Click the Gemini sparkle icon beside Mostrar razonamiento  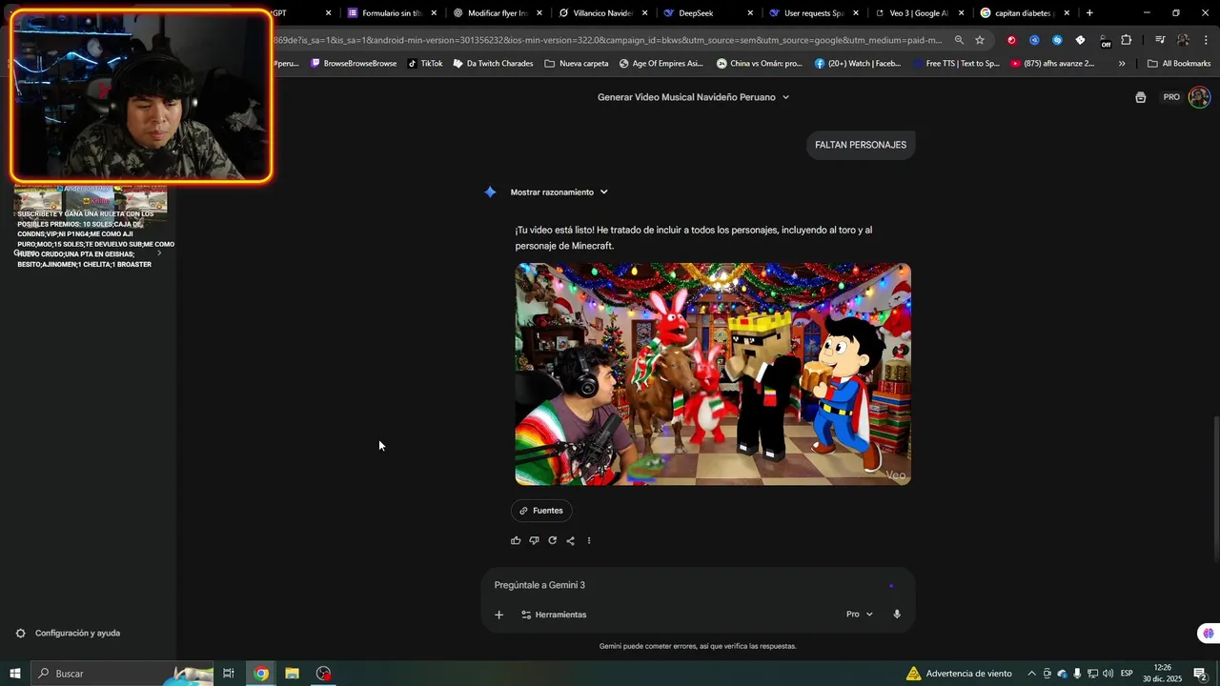[x=490, y=192]
